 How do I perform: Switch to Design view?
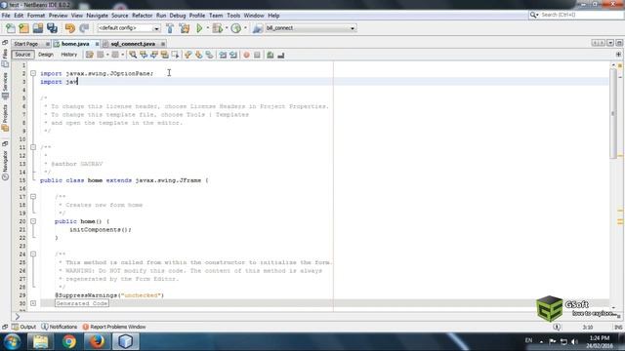[x=46, y=55]
